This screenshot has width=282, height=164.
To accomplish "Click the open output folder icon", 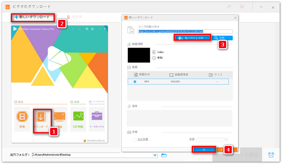I will (164, 155).
